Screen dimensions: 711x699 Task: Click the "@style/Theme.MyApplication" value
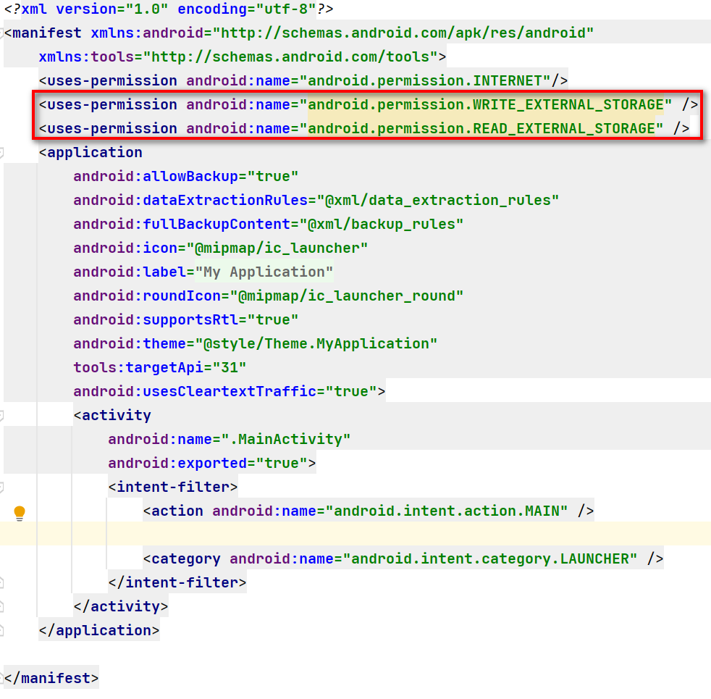(316, 344)
